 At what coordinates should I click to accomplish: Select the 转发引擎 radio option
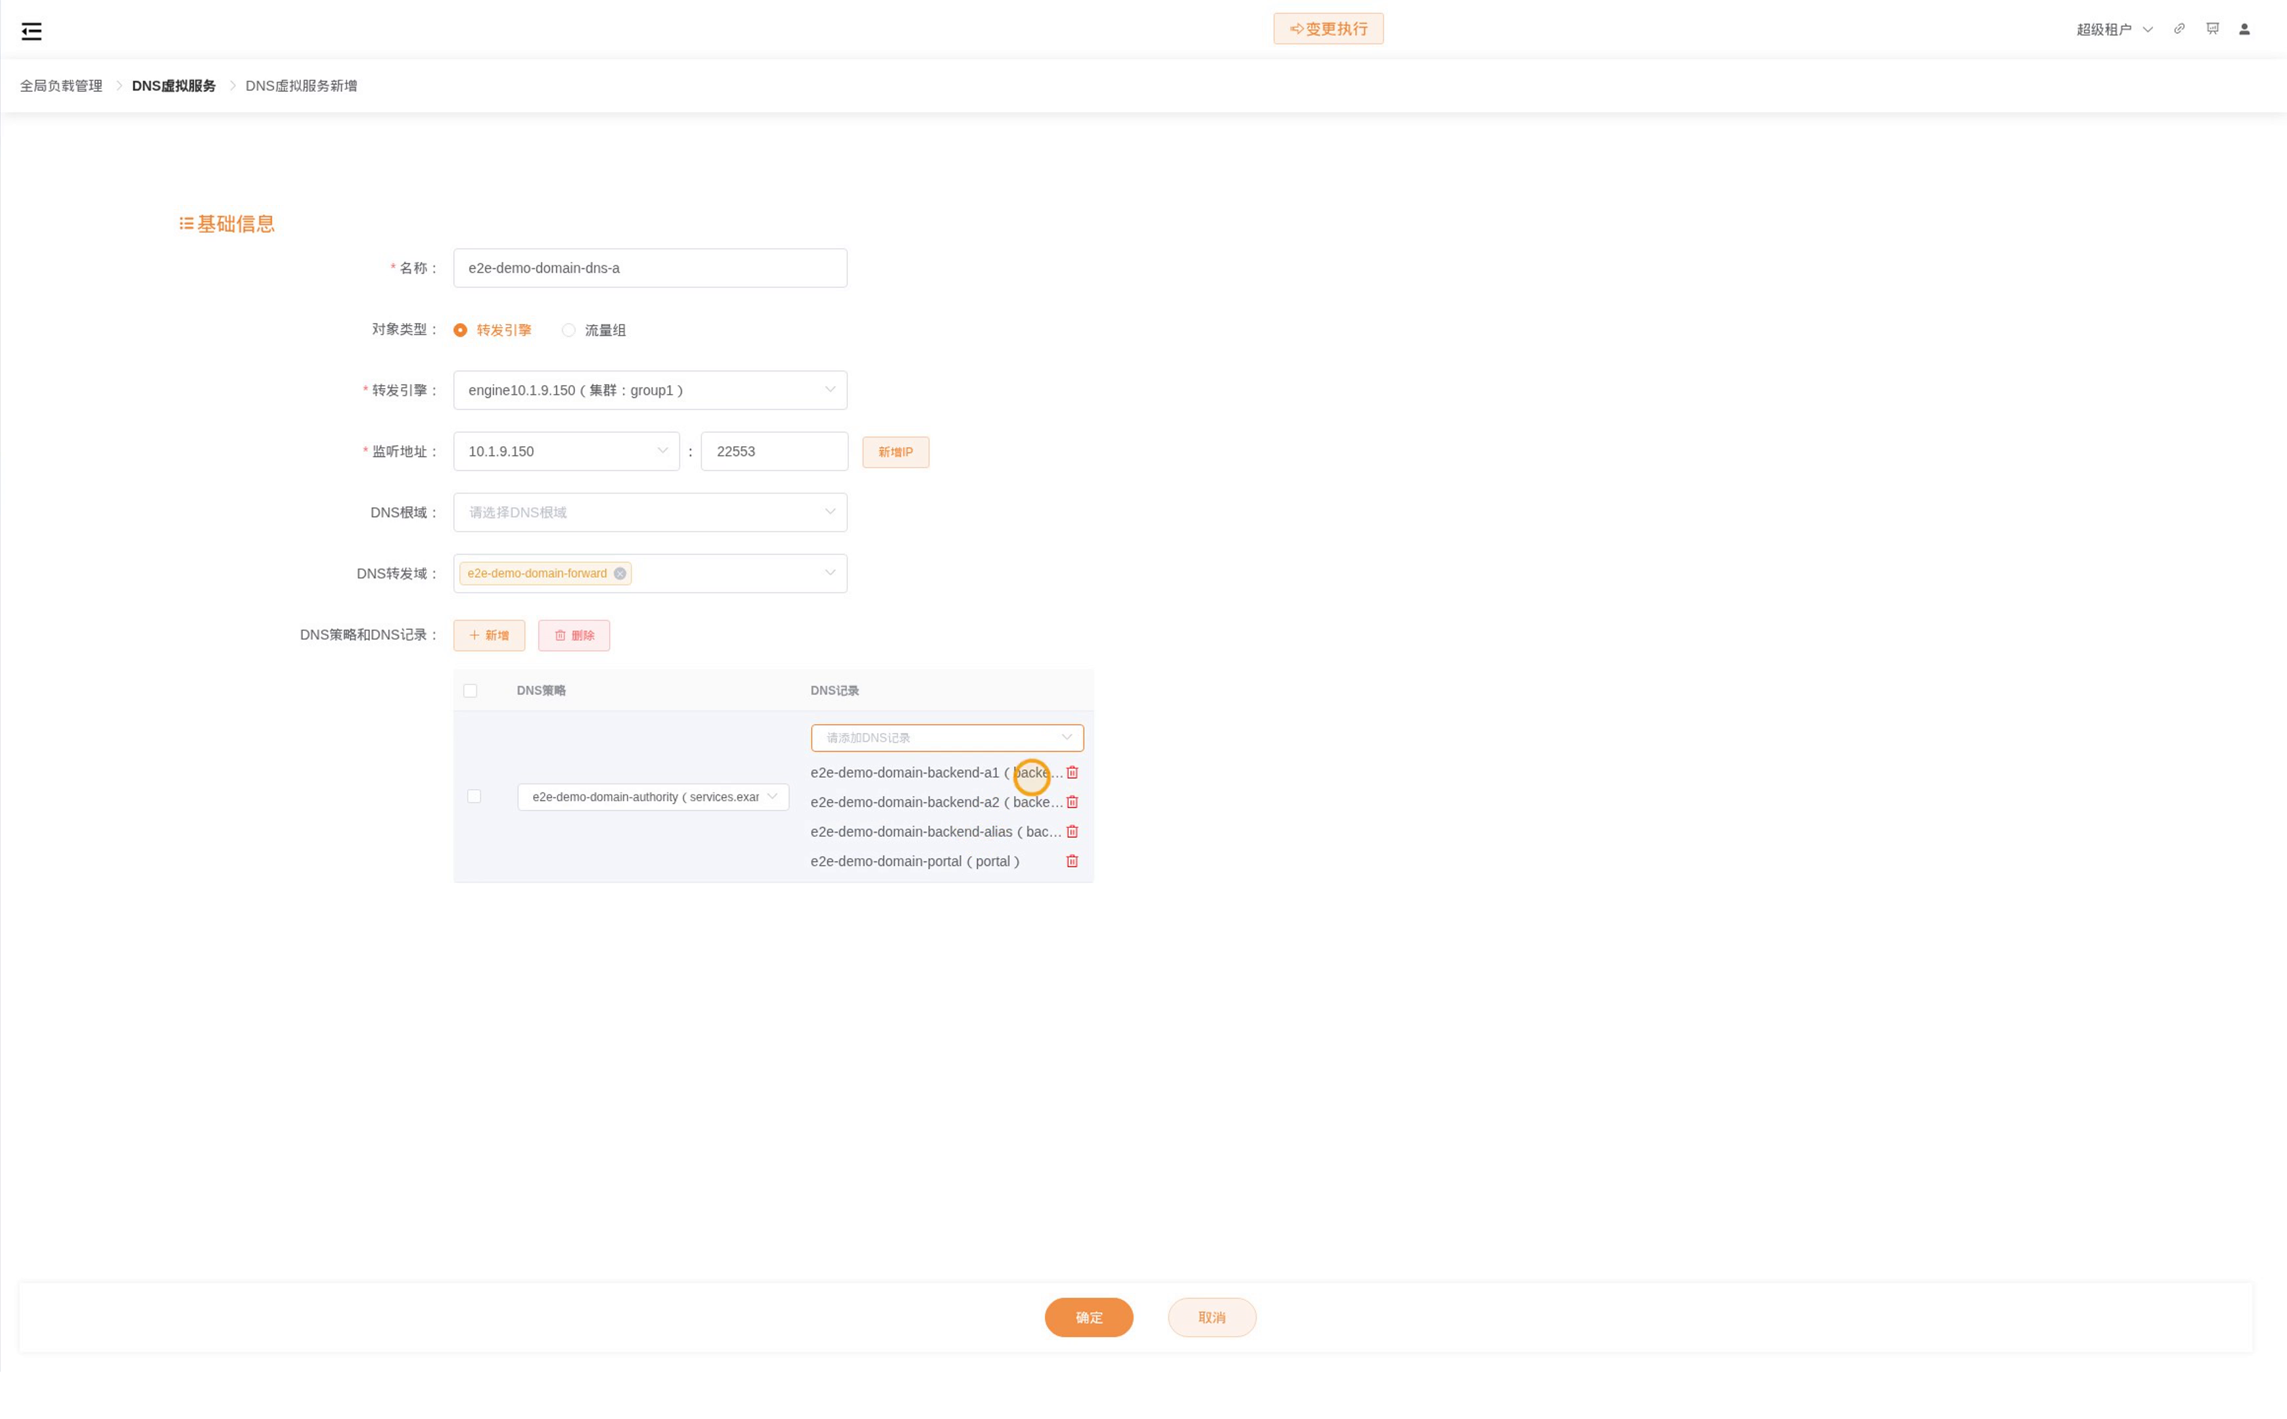[492, 330]
